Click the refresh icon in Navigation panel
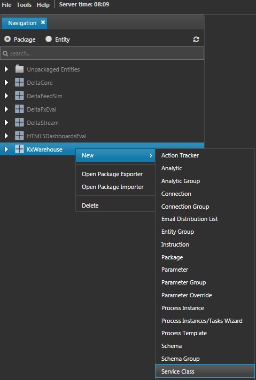Viewport: 256px width, 380px height. pyautogui.click(x=196, y=39)
